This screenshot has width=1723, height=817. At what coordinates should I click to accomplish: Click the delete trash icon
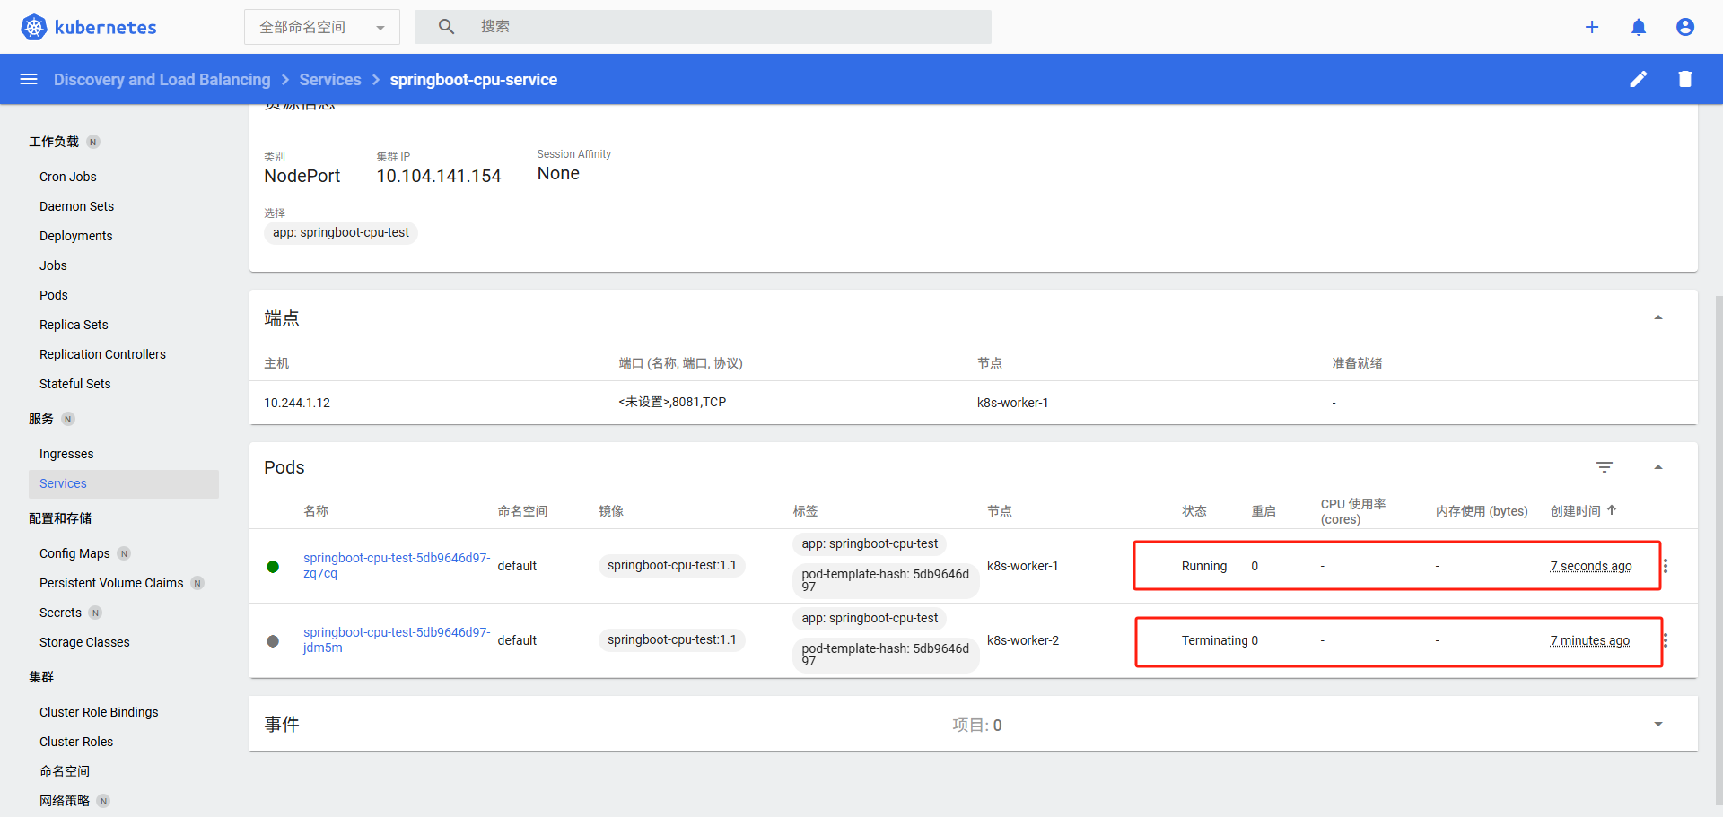(1685, 79)
